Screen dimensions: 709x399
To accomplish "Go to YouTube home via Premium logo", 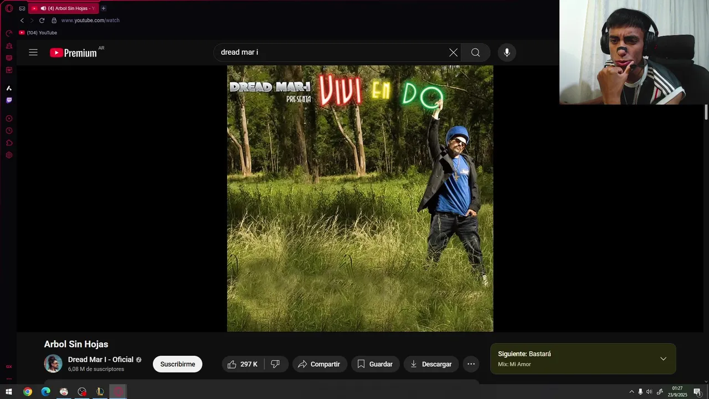I will click(x=73, y=53).
